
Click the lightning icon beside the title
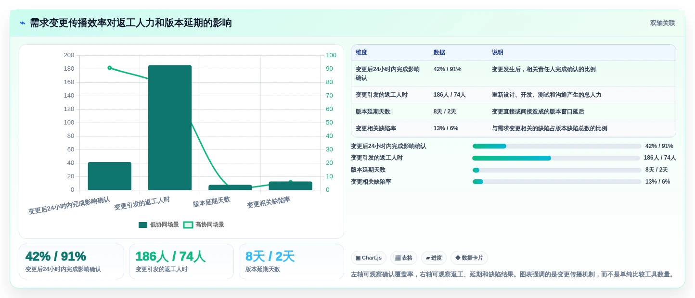23,23
